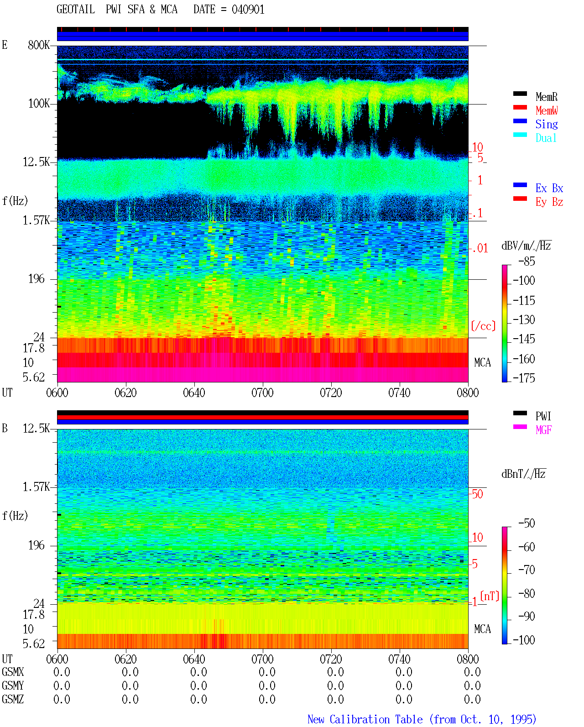Click the magnetic field spectrogram plot
This screenshot has width=584, height=727.
[x=263, y=539]
